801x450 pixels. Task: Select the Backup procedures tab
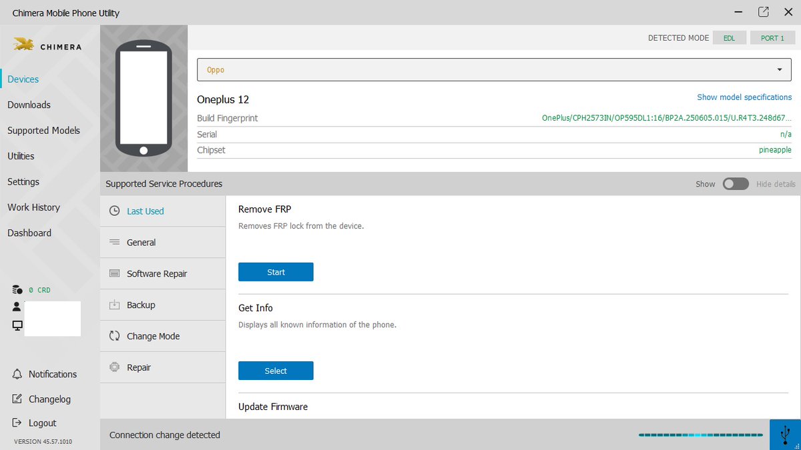click(x=163, y=305)
